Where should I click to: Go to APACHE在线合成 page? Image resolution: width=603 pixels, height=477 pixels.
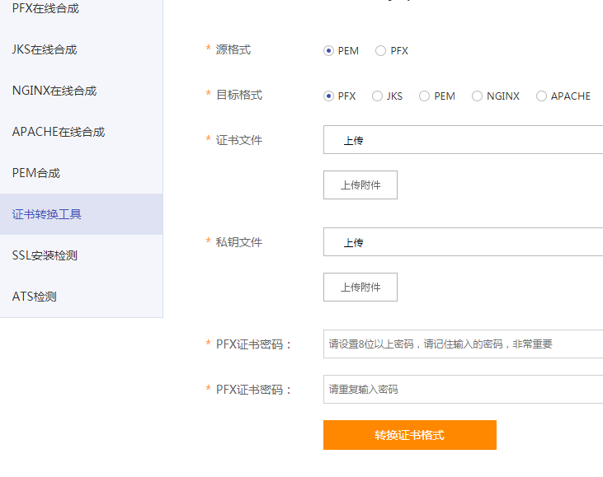pos(59,132)
